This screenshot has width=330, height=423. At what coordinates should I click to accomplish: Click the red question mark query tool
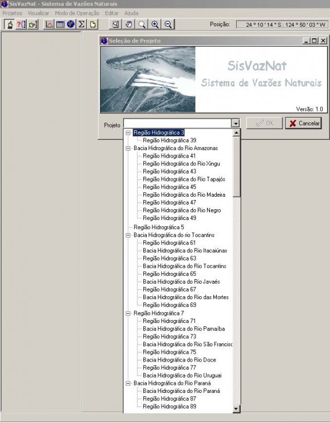(21, 24)
